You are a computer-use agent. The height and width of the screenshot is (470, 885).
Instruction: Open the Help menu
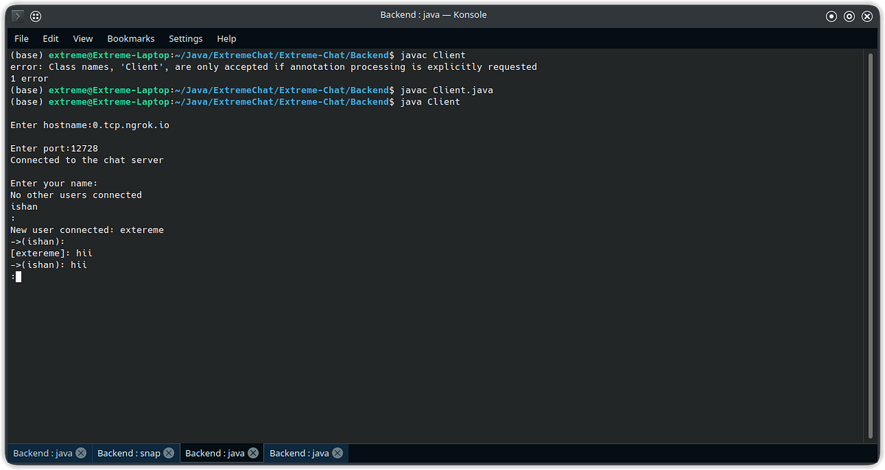[226, 38]
